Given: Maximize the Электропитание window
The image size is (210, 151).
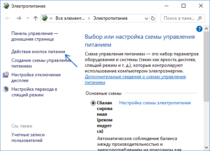Looking at the screenshot, I should 184,6.
